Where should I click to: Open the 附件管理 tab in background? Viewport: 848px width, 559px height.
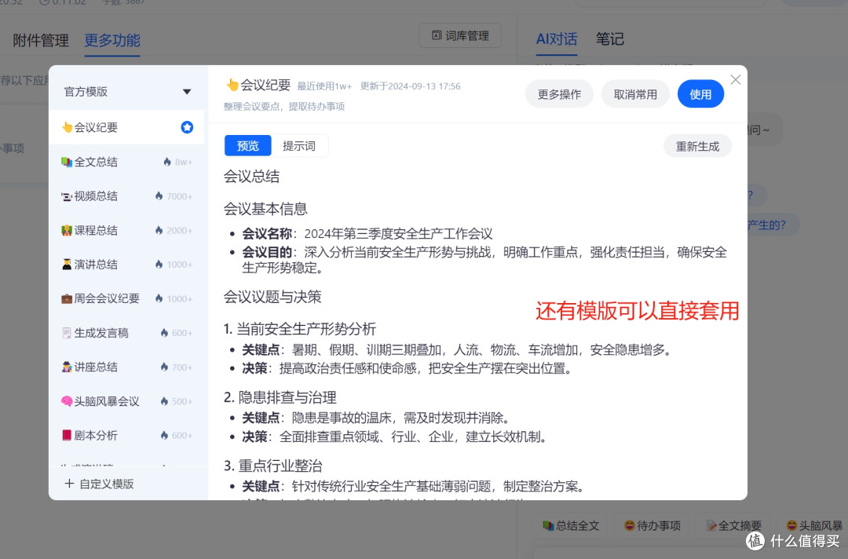41,41
